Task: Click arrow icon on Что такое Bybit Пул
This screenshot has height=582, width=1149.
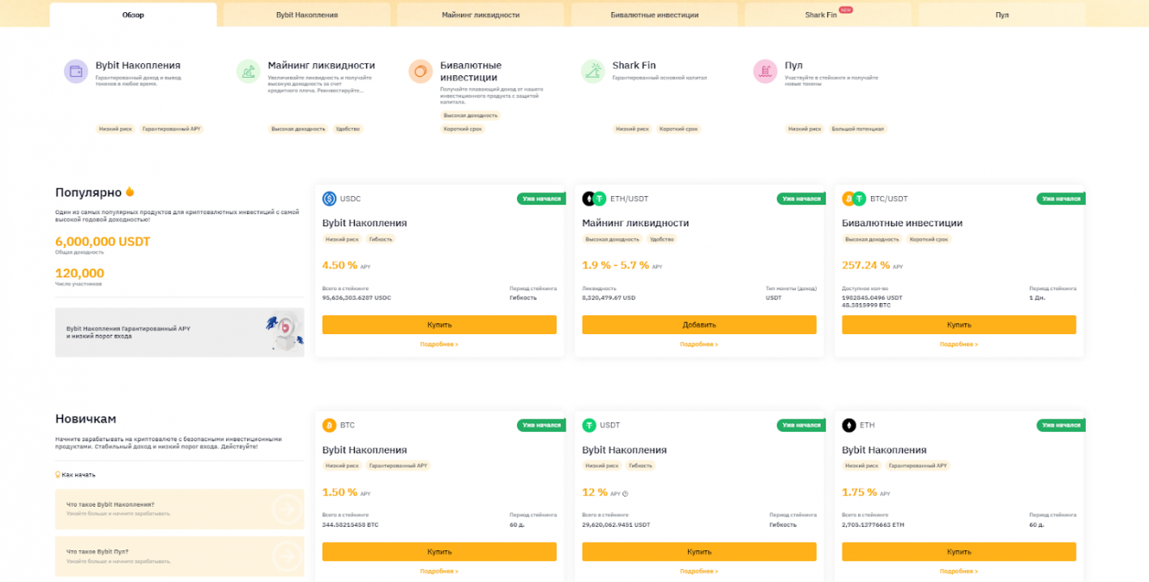Action: (x=286, y=556)
